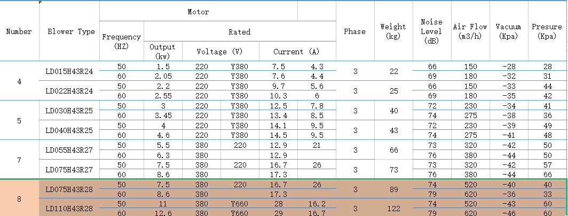Click the Presure (Kpa) column header
The image size is (568, 216).
point(547,31)
